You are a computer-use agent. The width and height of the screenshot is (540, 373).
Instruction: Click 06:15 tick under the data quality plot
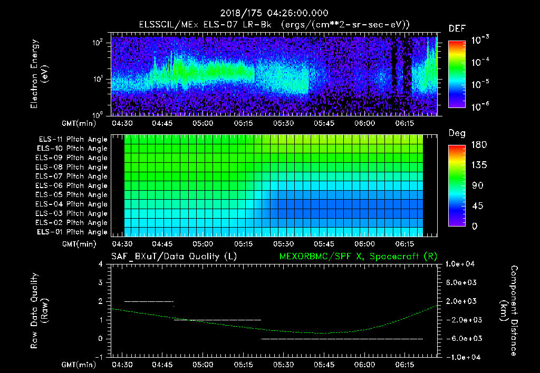pos(404,365)
